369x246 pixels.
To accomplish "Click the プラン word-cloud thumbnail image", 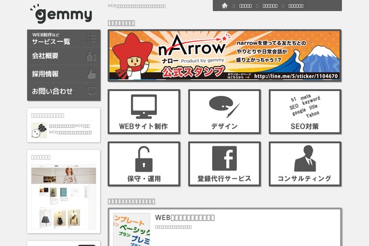I will pos(132,229).
